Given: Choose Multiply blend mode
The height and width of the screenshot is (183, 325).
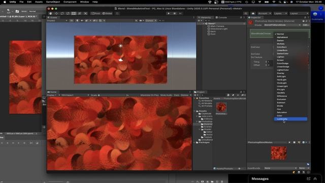Looking at the screenshot, I should pos(290,44).
